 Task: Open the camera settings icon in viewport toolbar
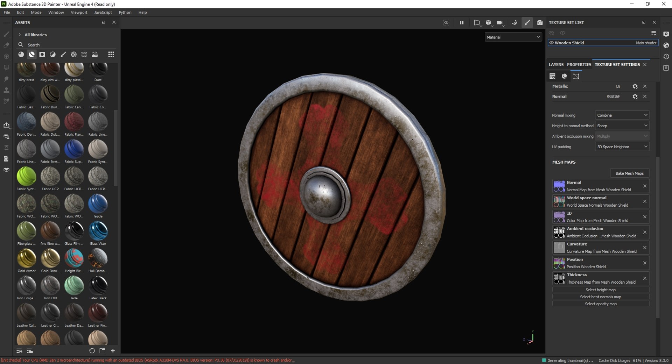pos(500,23)
